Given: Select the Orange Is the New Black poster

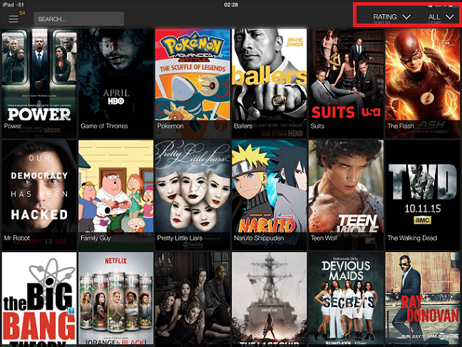Looking at the screenshot, I should (115, 298).
